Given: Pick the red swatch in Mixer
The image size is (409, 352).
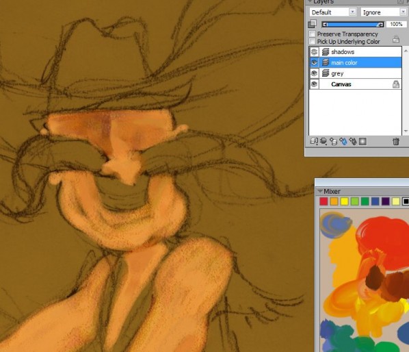Looking at the screenshot, I should 324,201.
